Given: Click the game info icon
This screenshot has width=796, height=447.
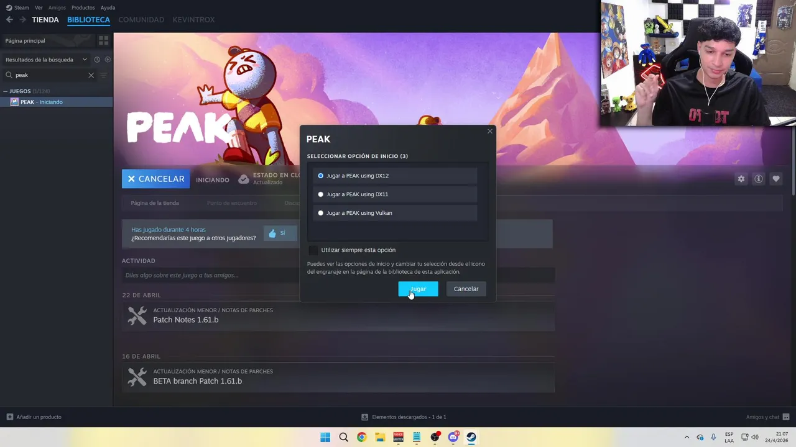Looking at the screenshot, I should pos(759,179).
